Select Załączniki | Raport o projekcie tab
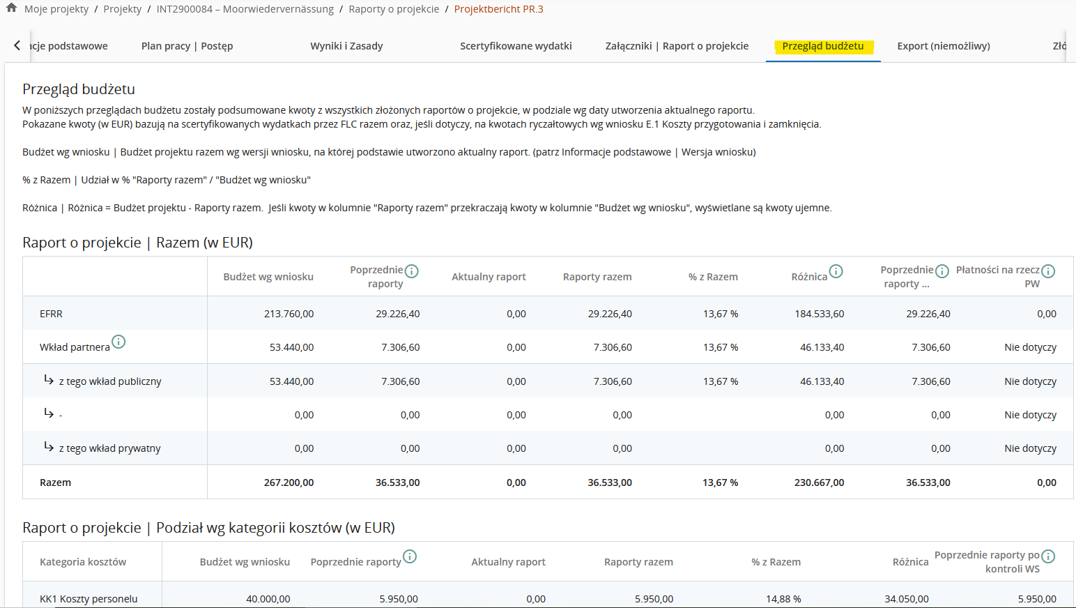 coord(677,46)
